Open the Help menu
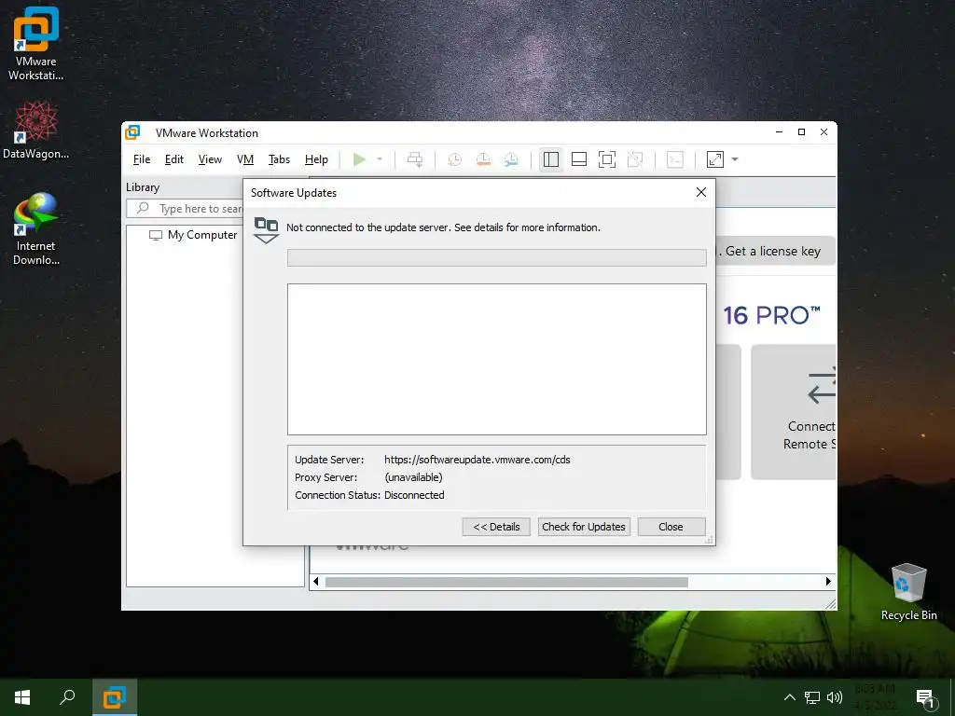The height and width of the screenshot is (716, 955). click(x=316, y=159)
